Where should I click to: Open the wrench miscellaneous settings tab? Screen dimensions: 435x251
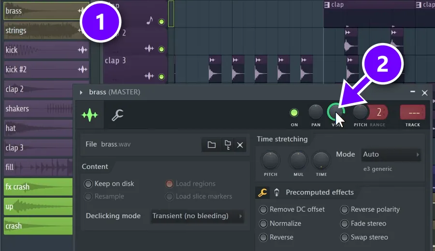tap(117, 115)
